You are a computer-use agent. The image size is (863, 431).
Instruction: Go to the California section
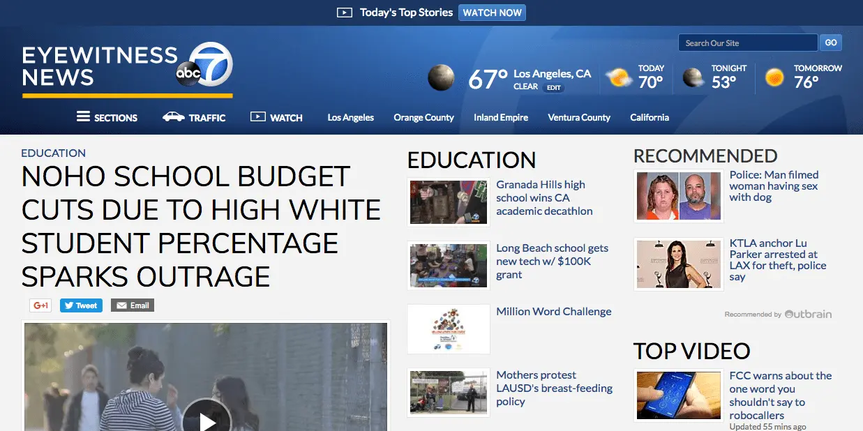click(650, 117)
